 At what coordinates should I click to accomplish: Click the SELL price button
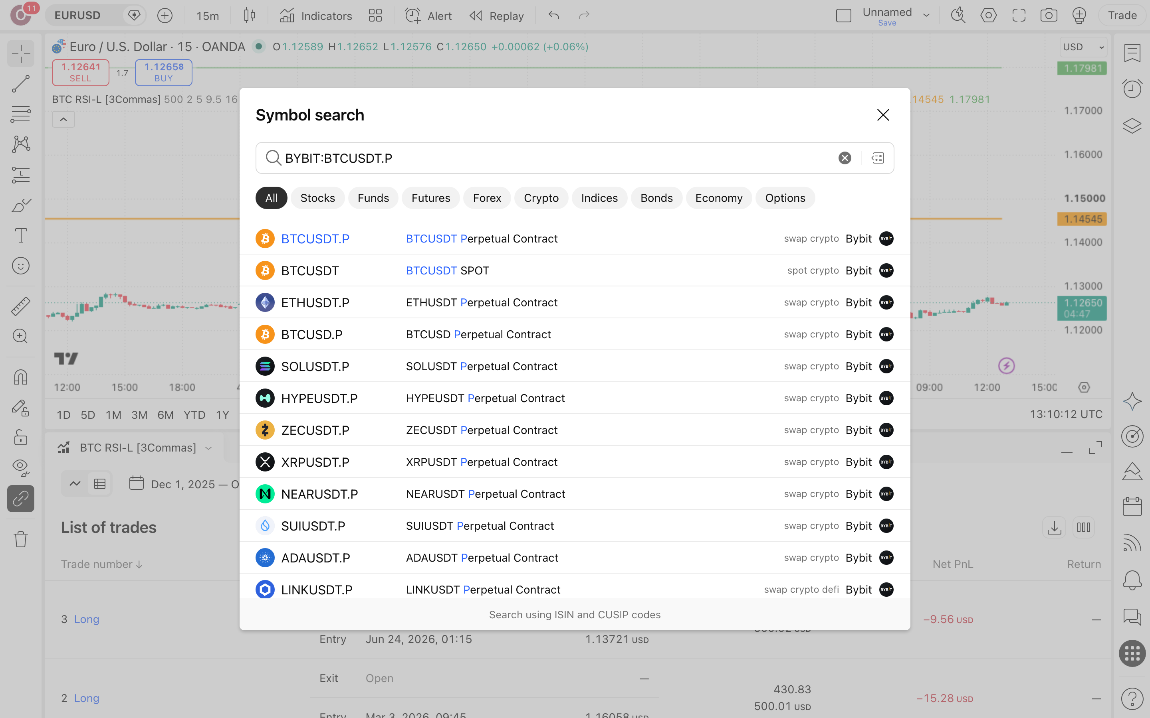coord(80,72)
